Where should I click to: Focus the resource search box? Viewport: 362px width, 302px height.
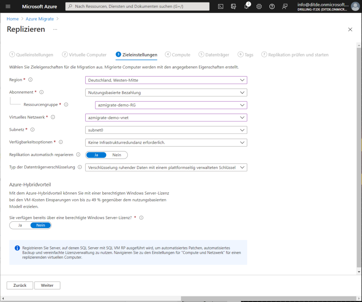(x=138, y=6)
